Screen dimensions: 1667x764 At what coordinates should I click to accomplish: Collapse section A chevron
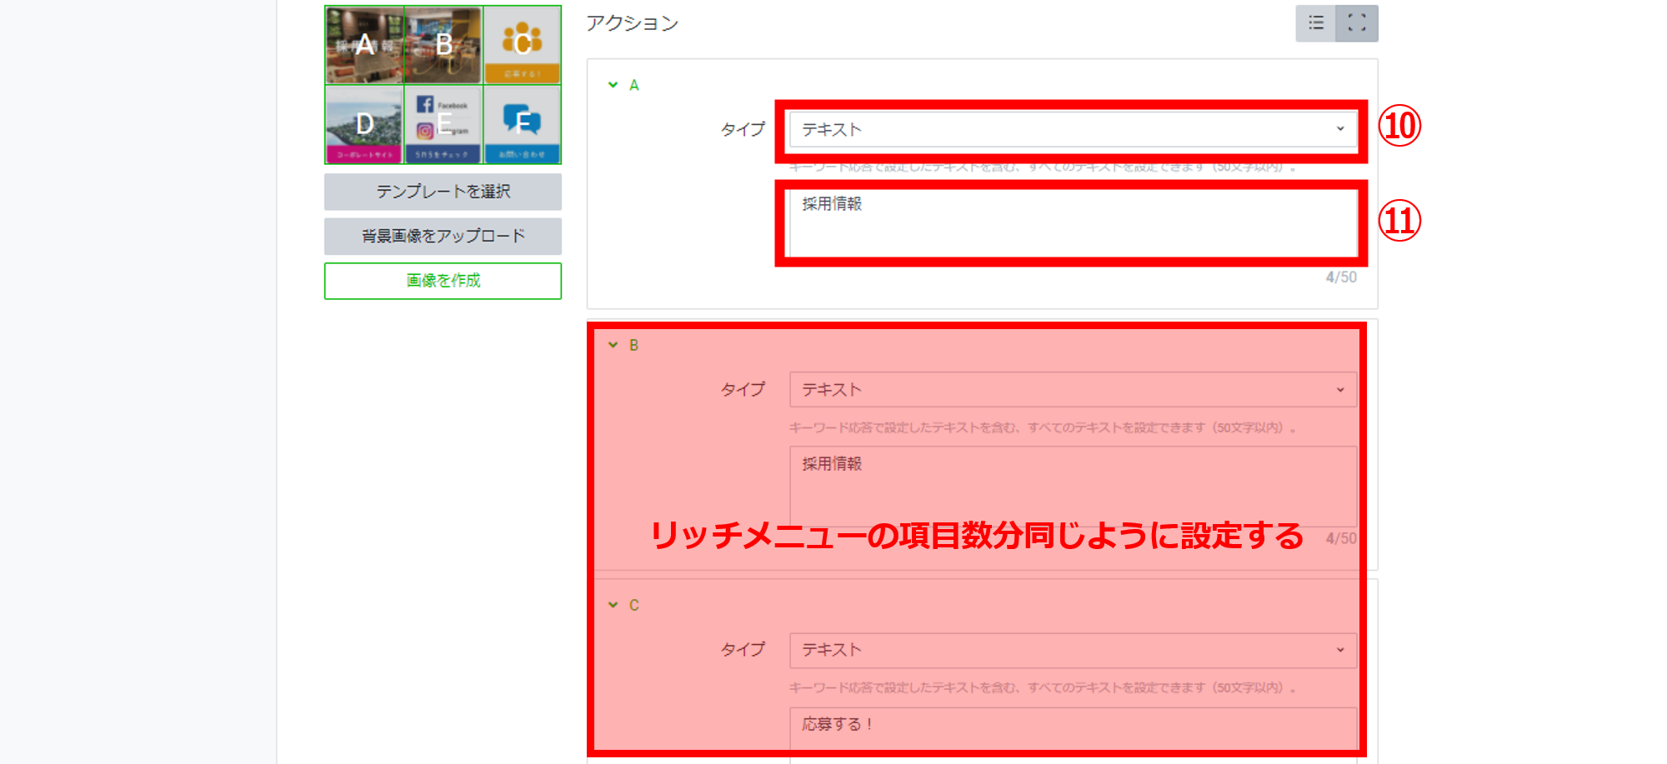[613, 85]
